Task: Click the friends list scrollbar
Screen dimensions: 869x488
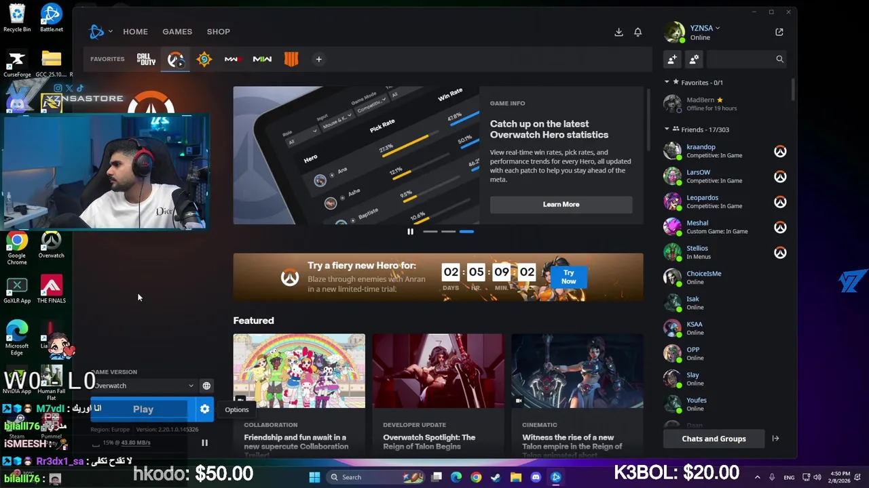Action: tap(792, 88)
